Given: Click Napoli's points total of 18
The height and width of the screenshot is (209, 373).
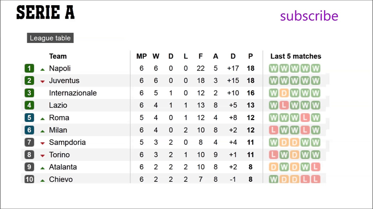Looking at the screenshot, I should coord(250,69).
